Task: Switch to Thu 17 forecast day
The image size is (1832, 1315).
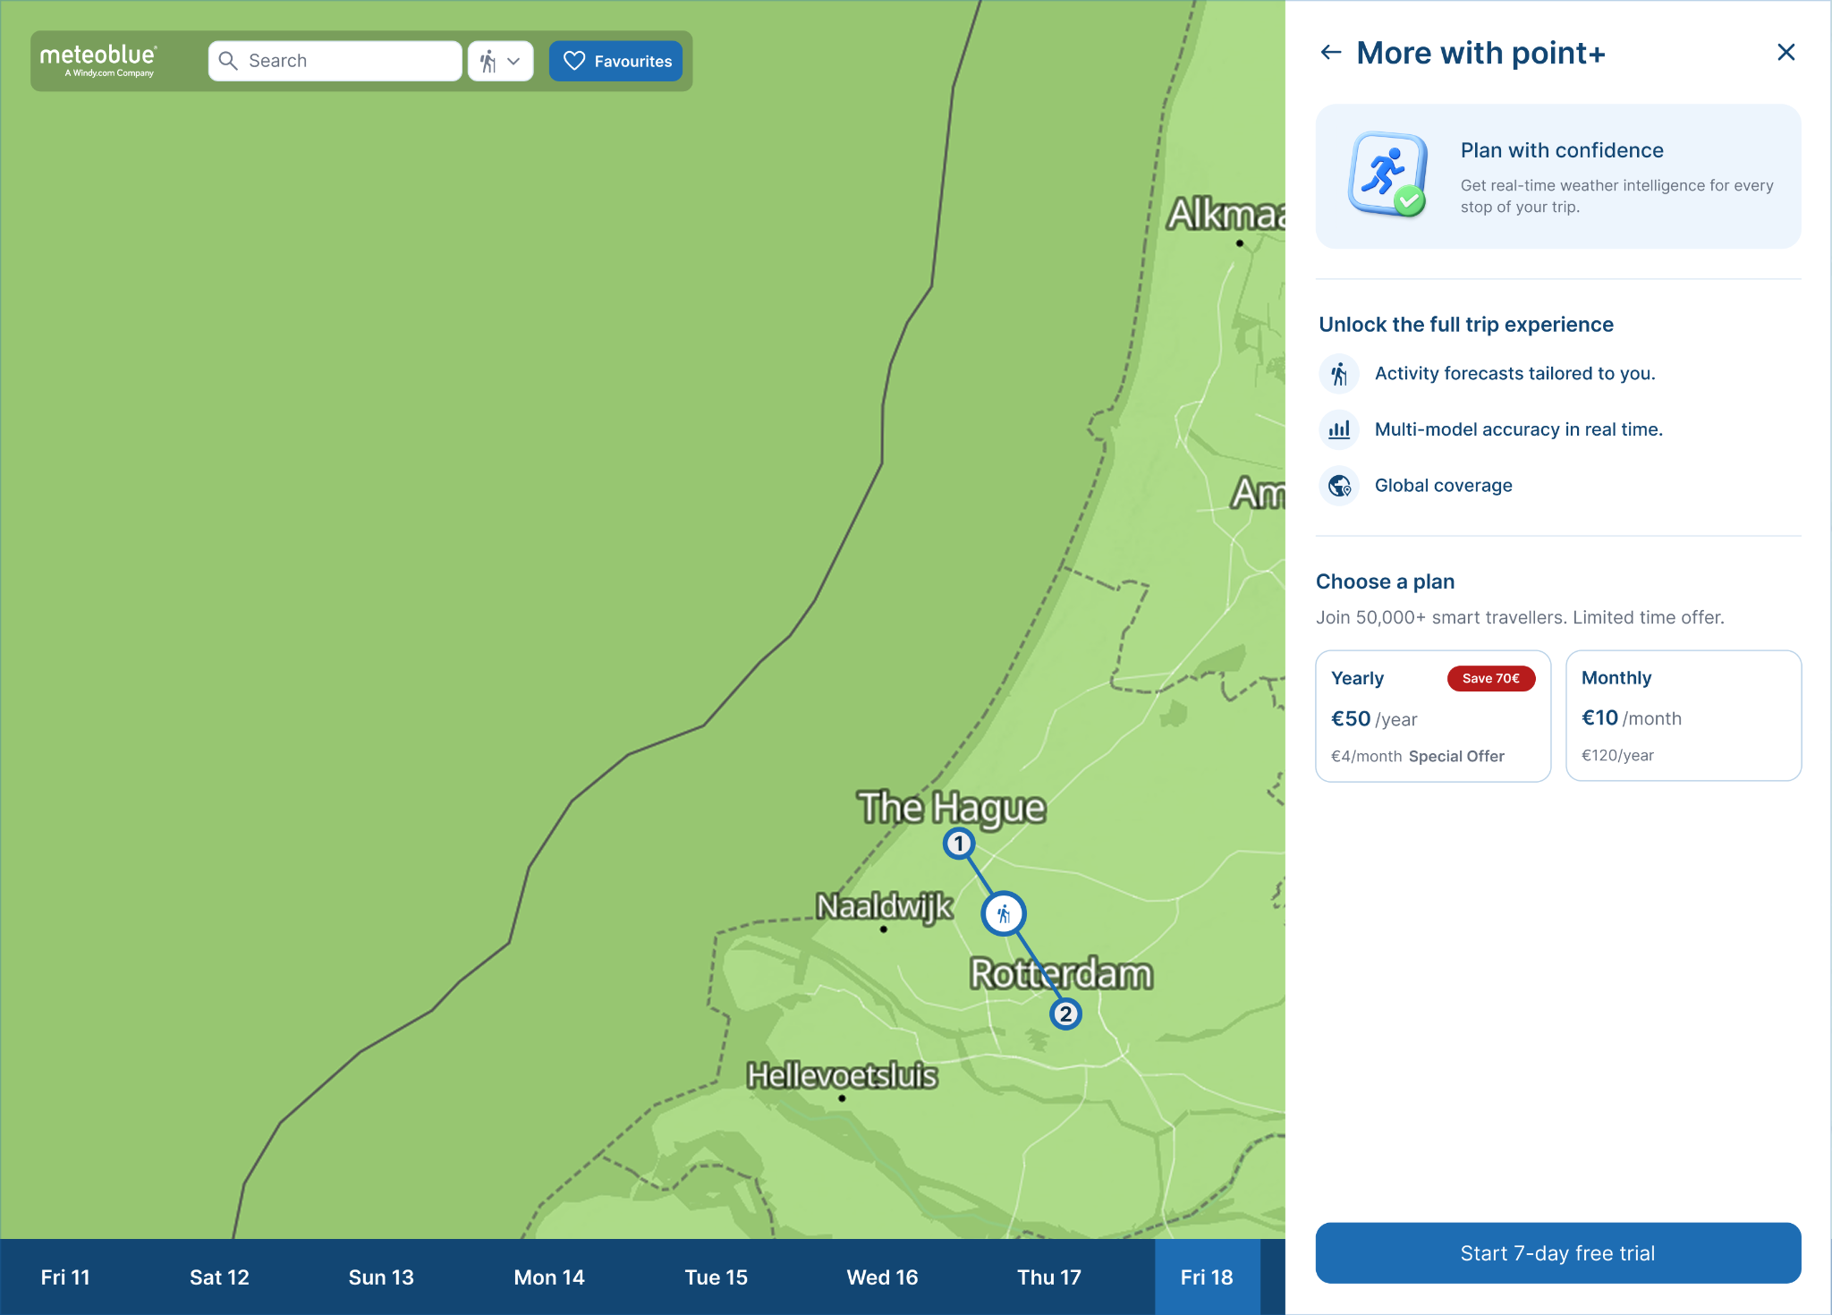Action: (x=1049, y=1277)
